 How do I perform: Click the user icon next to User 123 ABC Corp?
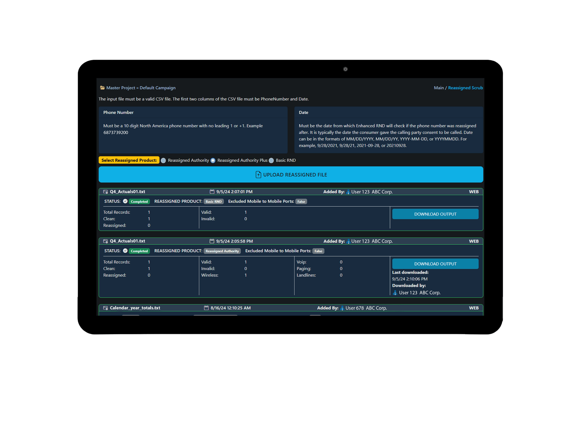[349, 192]
